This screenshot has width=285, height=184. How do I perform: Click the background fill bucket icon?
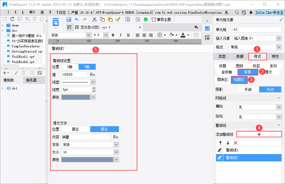point(171,35)
